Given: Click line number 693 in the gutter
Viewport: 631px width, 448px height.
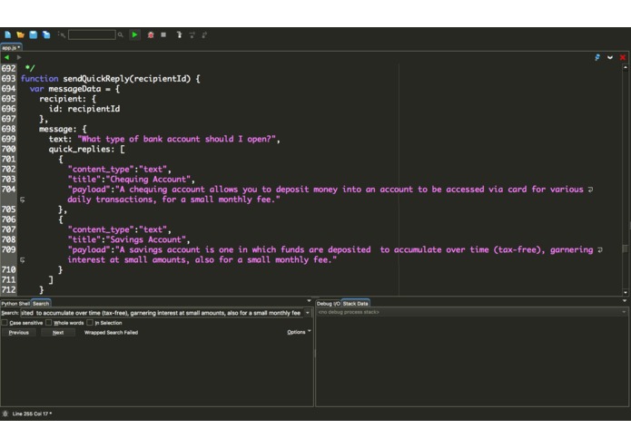Looking at the screenshot, I should [x=8, y=79].
